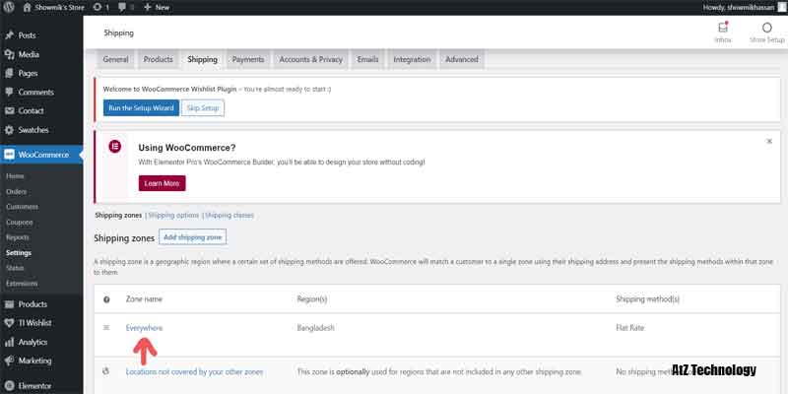The height and width of the screenshot is (394, 788).
Task: Click the Elementor logo icon in banner
Action: coord(115,147)
